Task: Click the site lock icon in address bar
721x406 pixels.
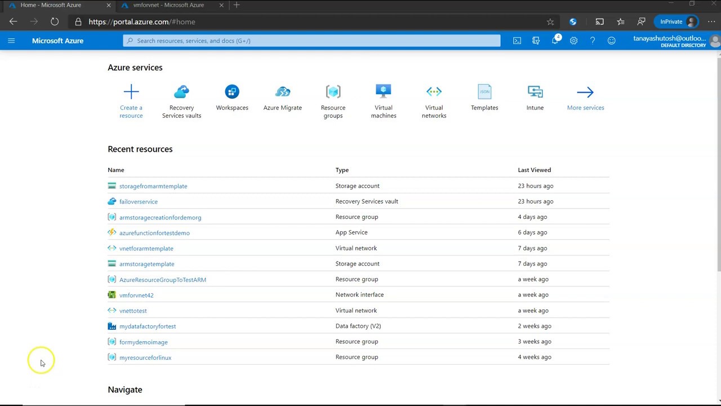Action: click(78, 21)
